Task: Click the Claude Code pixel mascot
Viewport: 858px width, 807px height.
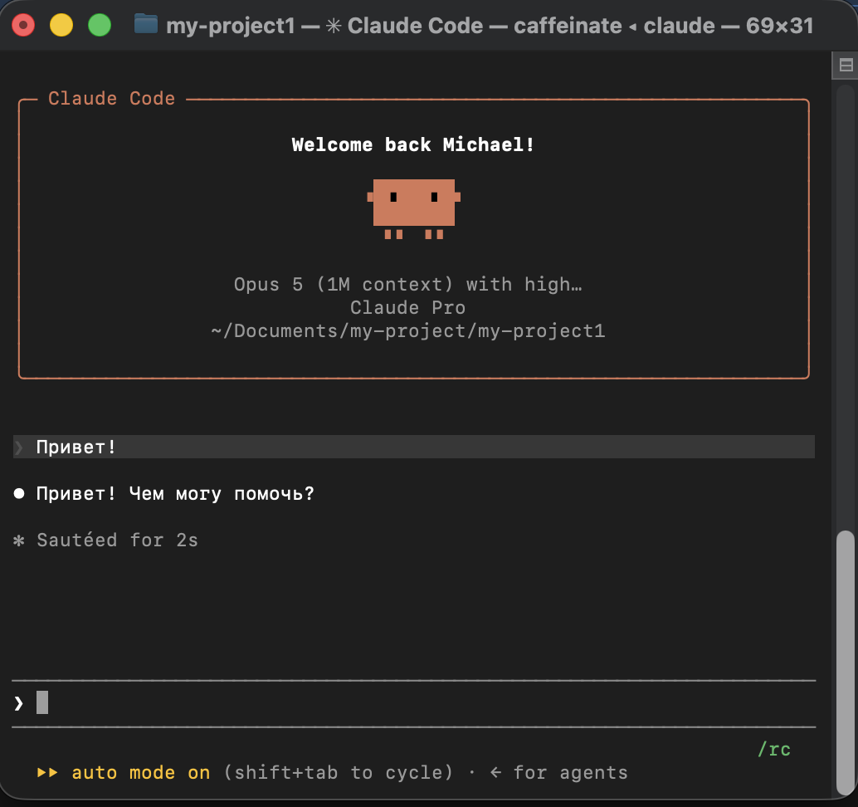Action: [x=414, y=208]
